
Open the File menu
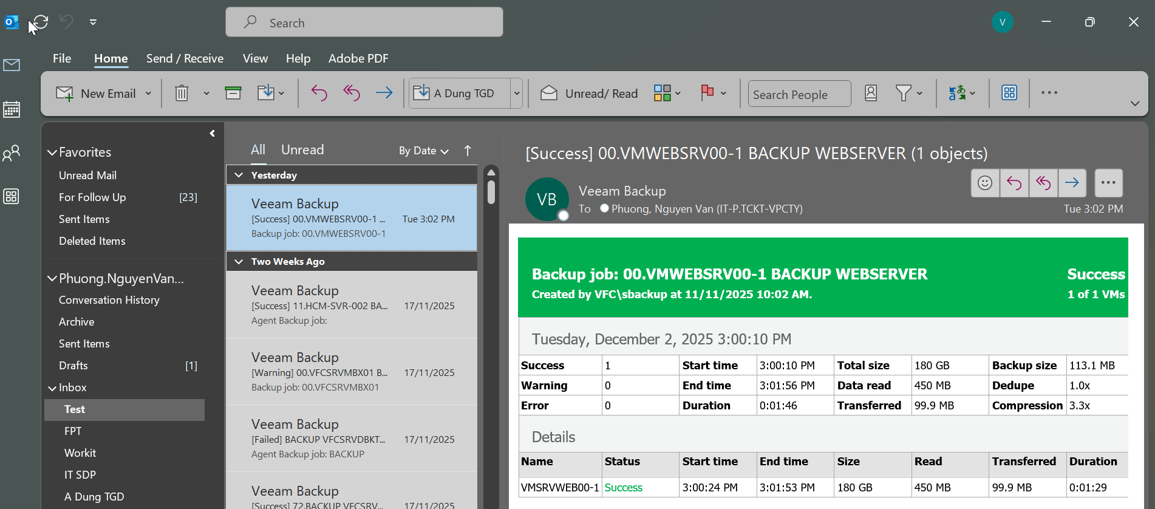[x=62, y=58]
